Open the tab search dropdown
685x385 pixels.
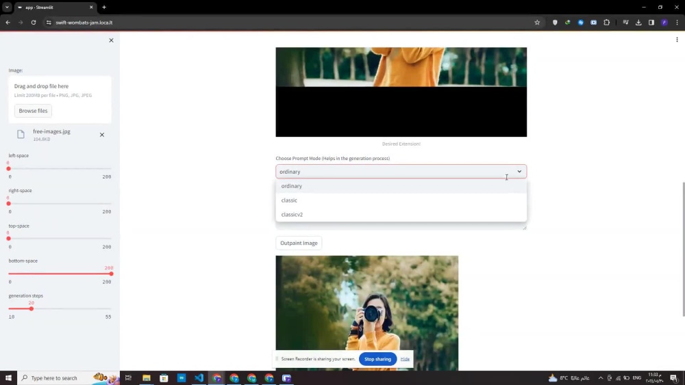coord(7,7)
